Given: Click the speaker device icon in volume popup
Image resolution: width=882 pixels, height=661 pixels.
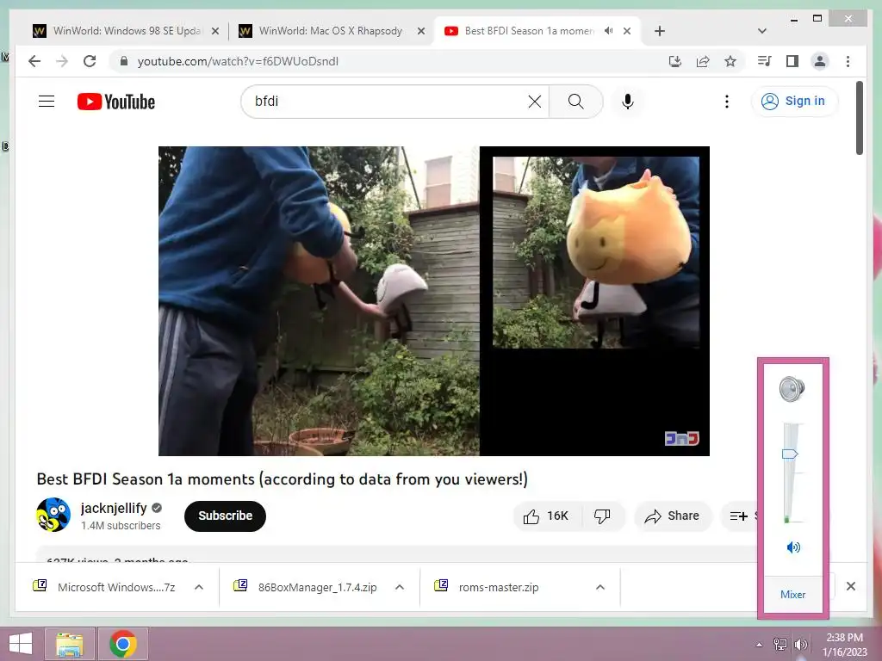Looking at the screenshot, I should (x=792, y=388).
